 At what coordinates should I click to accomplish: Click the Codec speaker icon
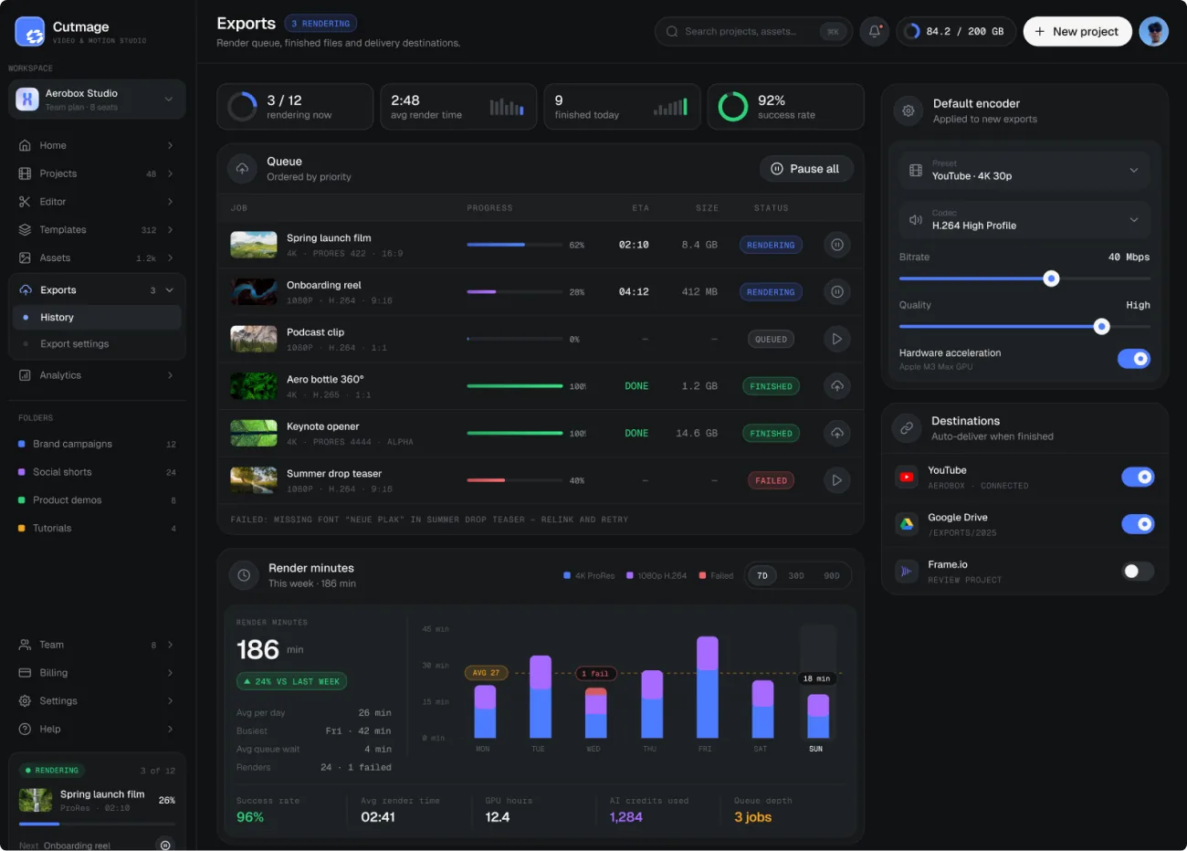pyautogui.click(x=916, y=219)
